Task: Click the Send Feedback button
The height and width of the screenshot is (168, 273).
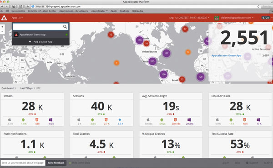Action: pos(56,163)
